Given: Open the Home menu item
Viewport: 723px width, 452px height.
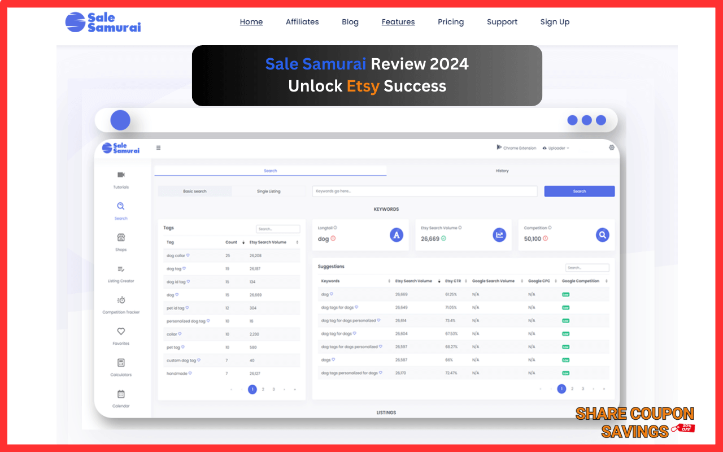Looking at the screenshot, I should [x=251, y=22].
